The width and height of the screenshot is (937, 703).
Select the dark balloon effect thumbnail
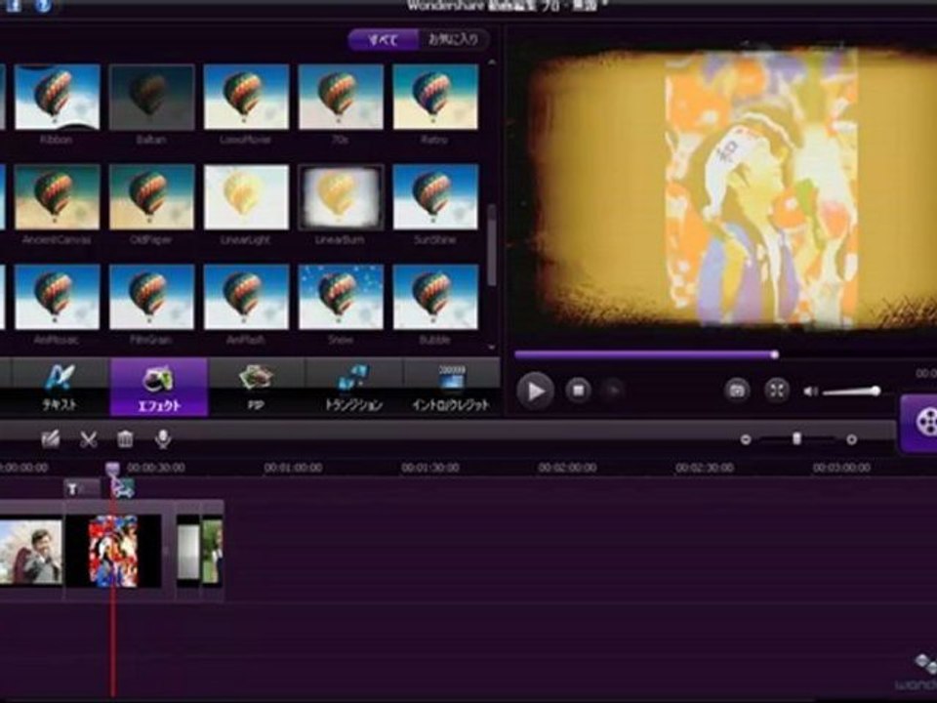coord(152,97)
